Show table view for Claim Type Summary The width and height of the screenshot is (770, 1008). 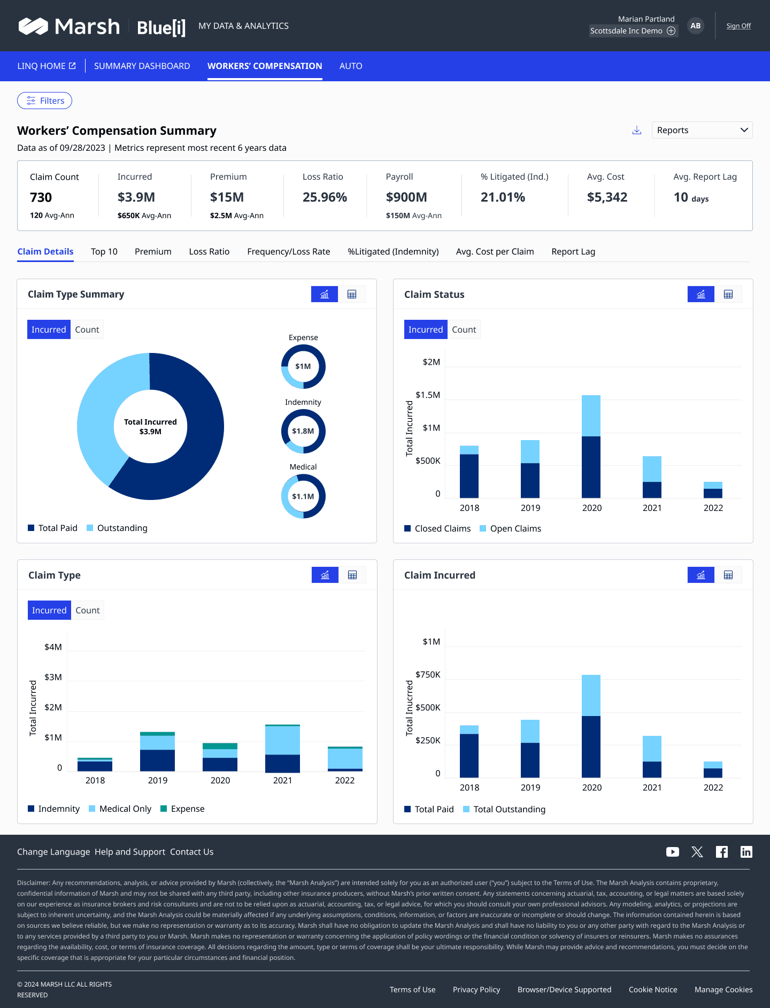tap(352, 294)
